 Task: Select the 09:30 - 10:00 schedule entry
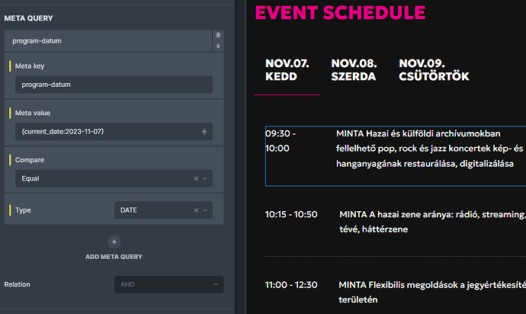point(396,156)
